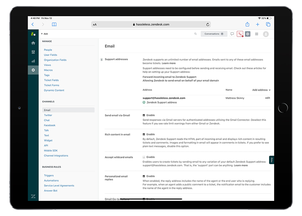
Task: Open API channel settings
Action: coord(46,145)
